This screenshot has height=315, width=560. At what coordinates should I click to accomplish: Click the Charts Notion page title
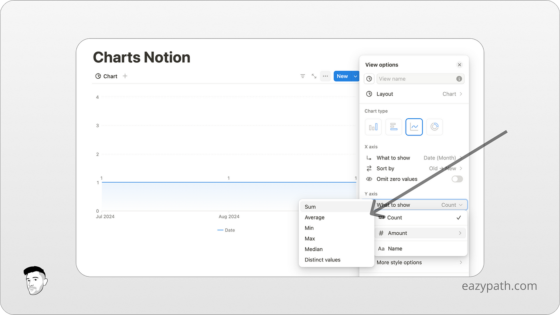tap(142, 58)
